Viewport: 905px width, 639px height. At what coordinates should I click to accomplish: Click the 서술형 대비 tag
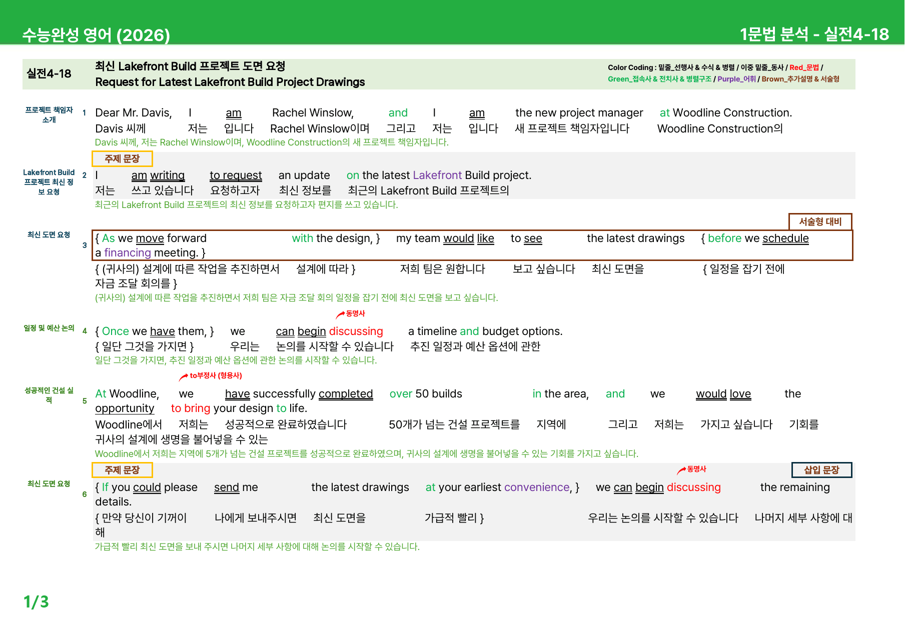pyautogui.click(x=820, y=221)
